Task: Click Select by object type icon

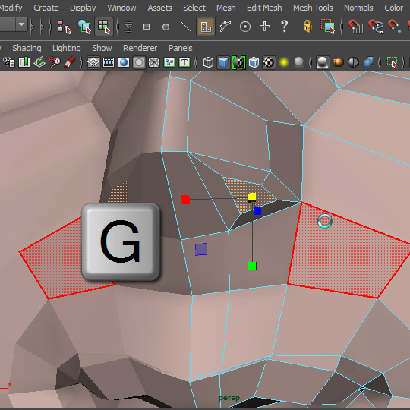Action: tap(84, 27)
